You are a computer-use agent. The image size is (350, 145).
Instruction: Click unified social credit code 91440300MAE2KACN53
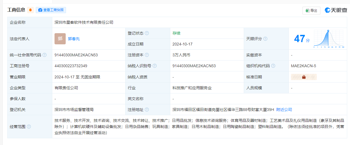point(76,55)
